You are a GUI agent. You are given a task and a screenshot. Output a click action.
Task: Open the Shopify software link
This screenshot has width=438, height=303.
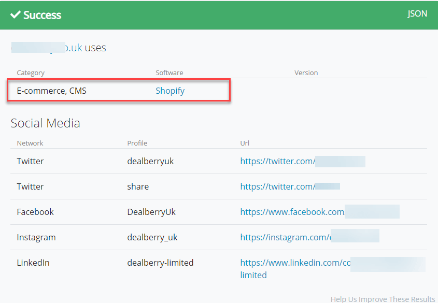coord(170,91)
